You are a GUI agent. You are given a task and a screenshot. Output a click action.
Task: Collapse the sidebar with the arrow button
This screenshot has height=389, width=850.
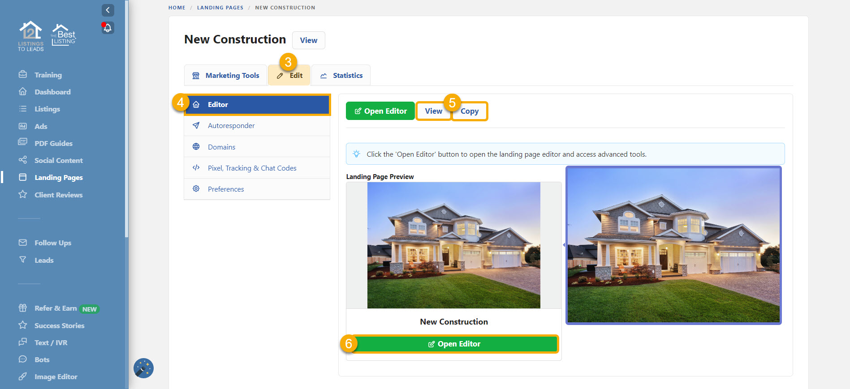point(108,10)
